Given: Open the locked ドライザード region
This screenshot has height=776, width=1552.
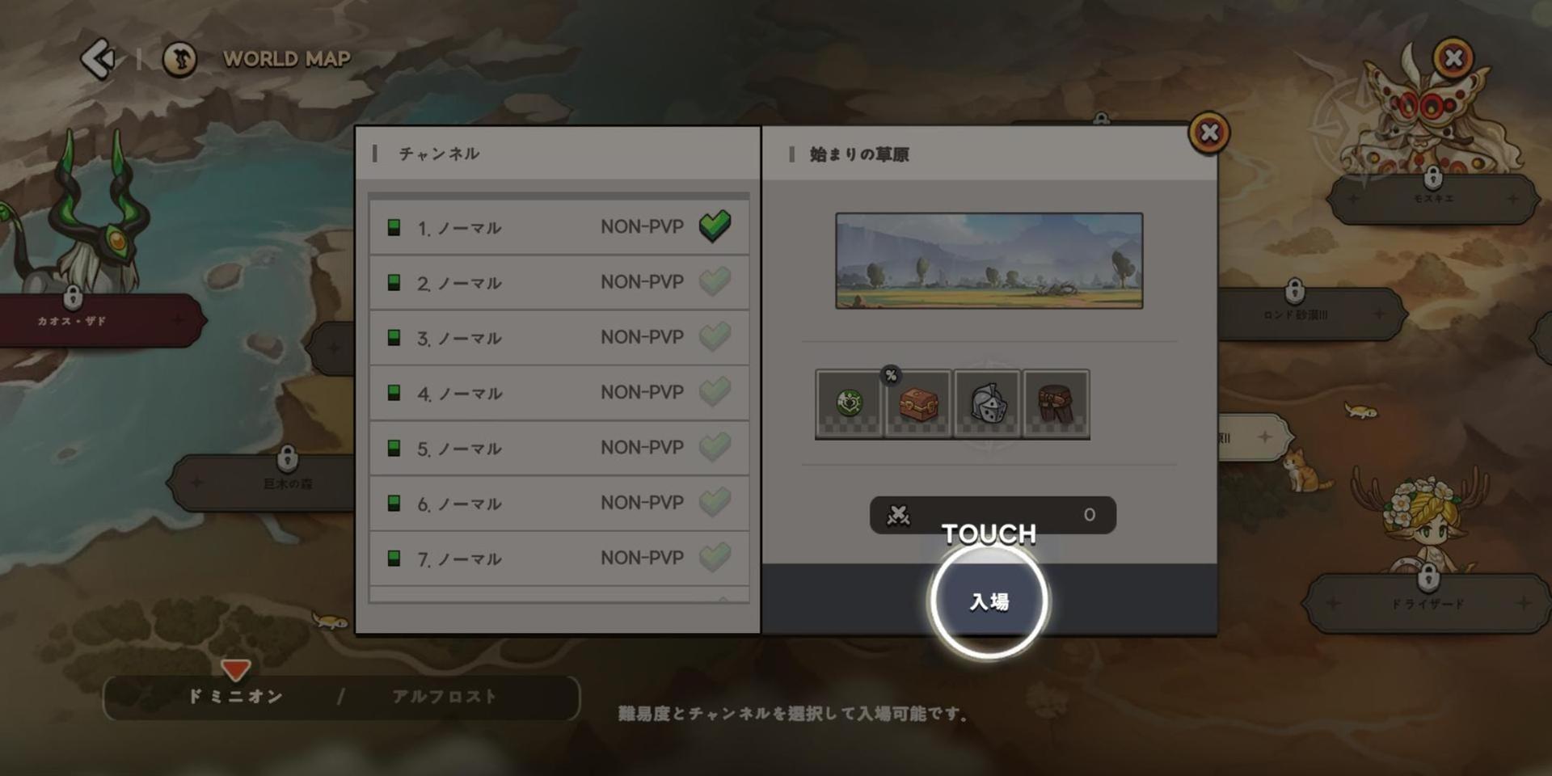Looking at the screenshot, I should 1428,603.
